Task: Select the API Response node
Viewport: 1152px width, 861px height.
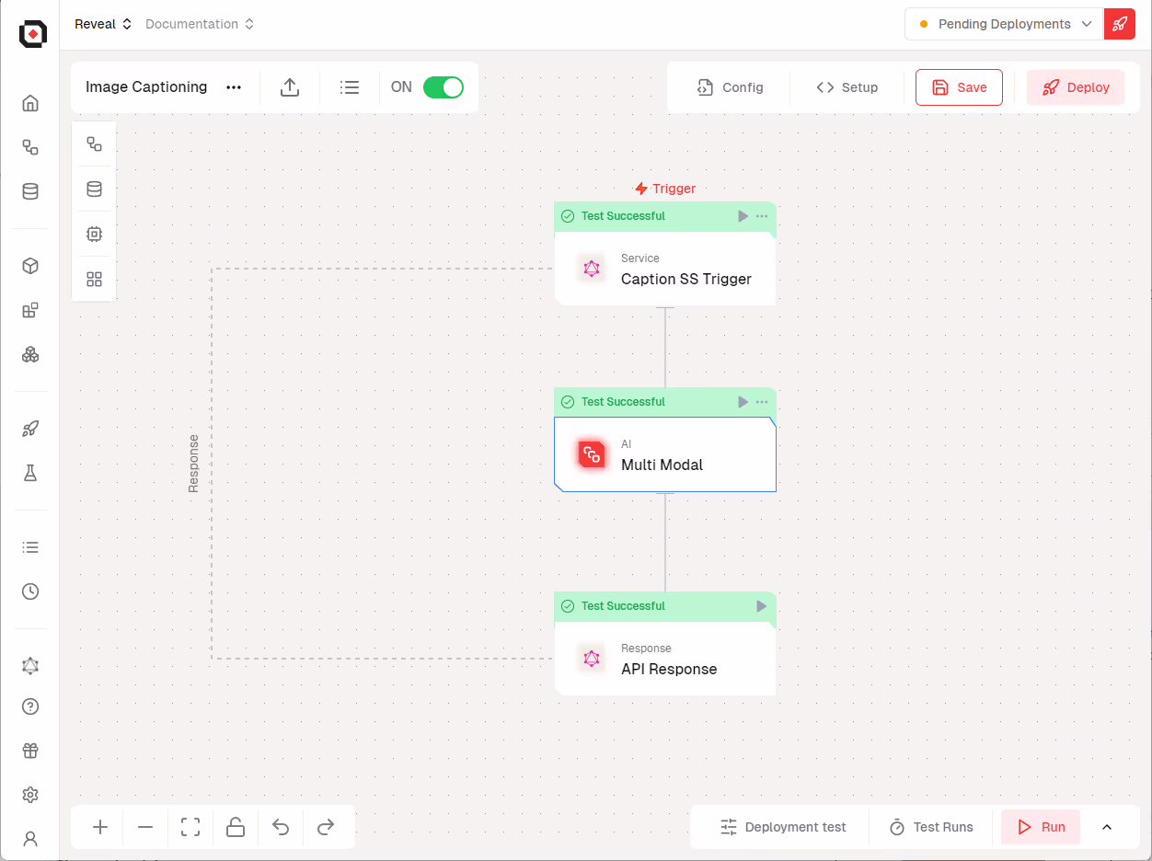Action: pos(665,659)
